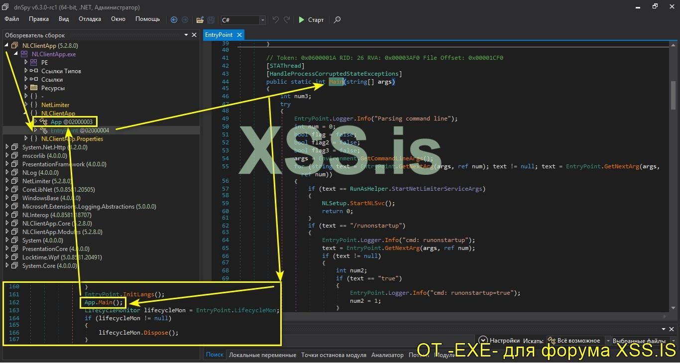This screenshot has height=363, width=680.
Task: Start debugging with the Старт button
Action: [311, 20]
